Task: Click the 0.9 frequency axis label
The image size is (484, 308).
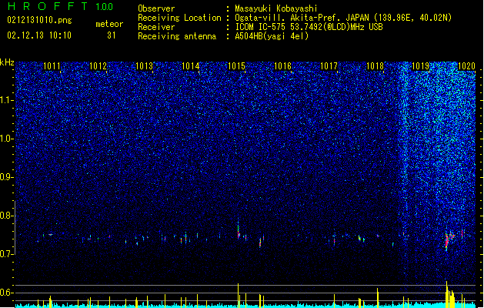Action: [x=7, y=177]
